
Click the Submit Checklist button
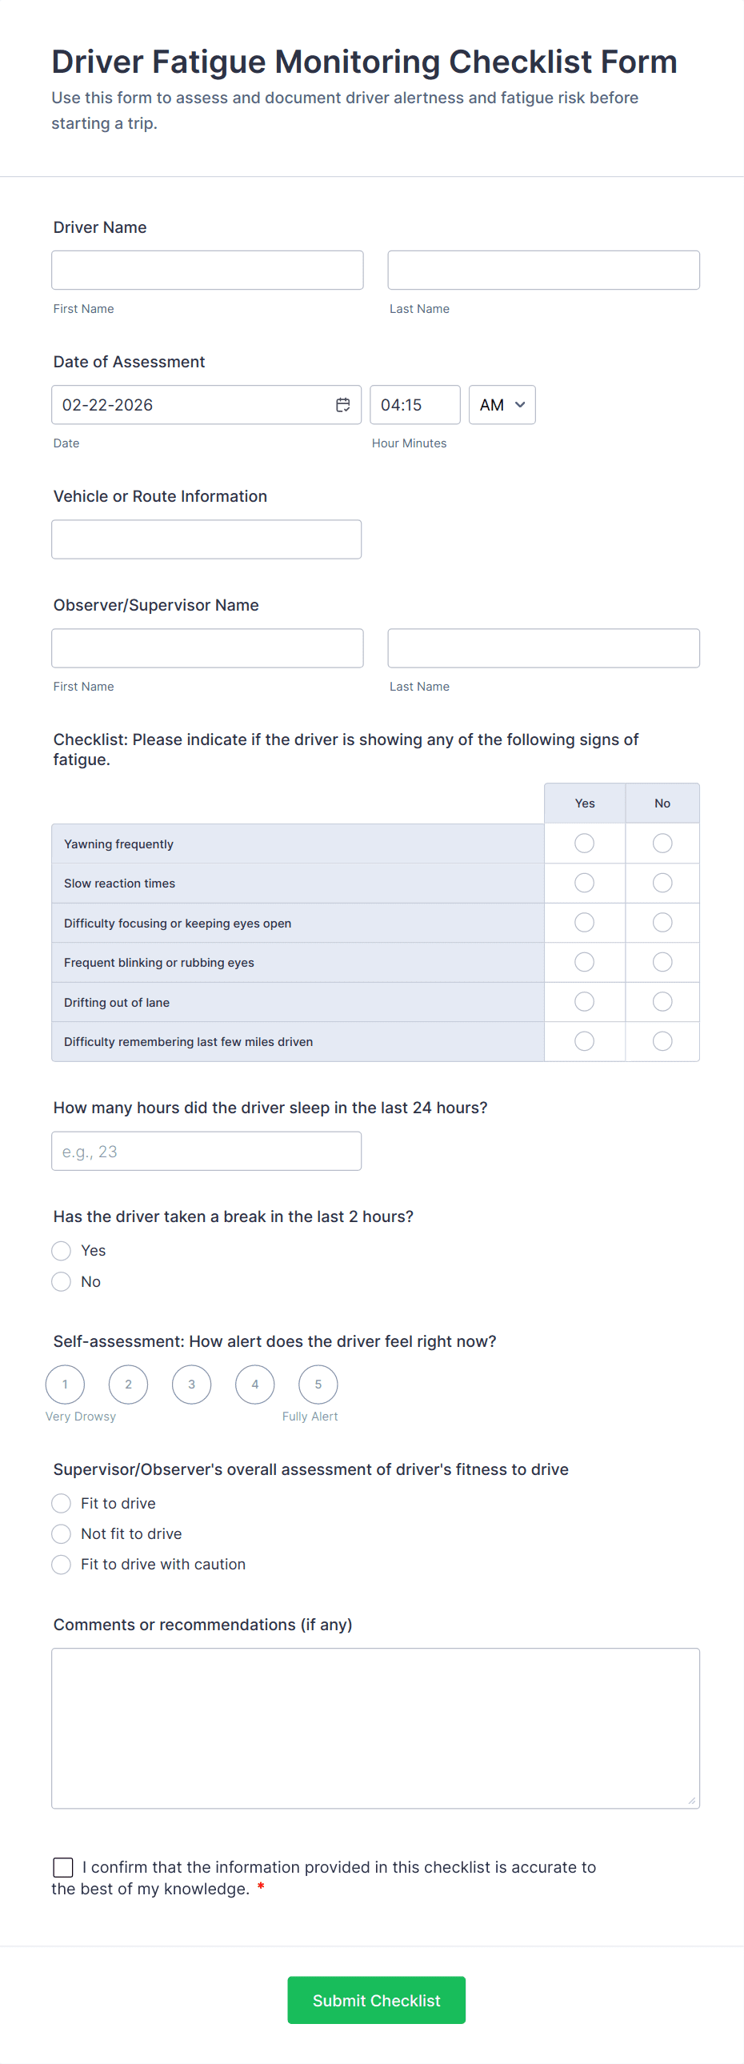pos(376,2000)
